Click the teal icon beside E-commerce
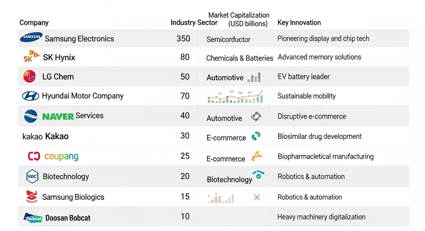Viewport: 425px width, 231px height. coord(256,136)
